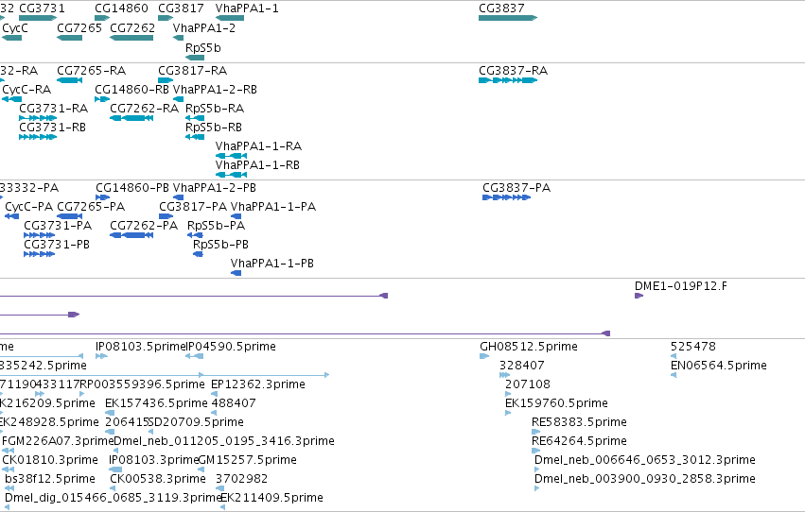Screen dimensions: 805x512
Task: Select the VhaPPA1-2-RB transcript
Action: pyautogui.click(x=178, y=99)
